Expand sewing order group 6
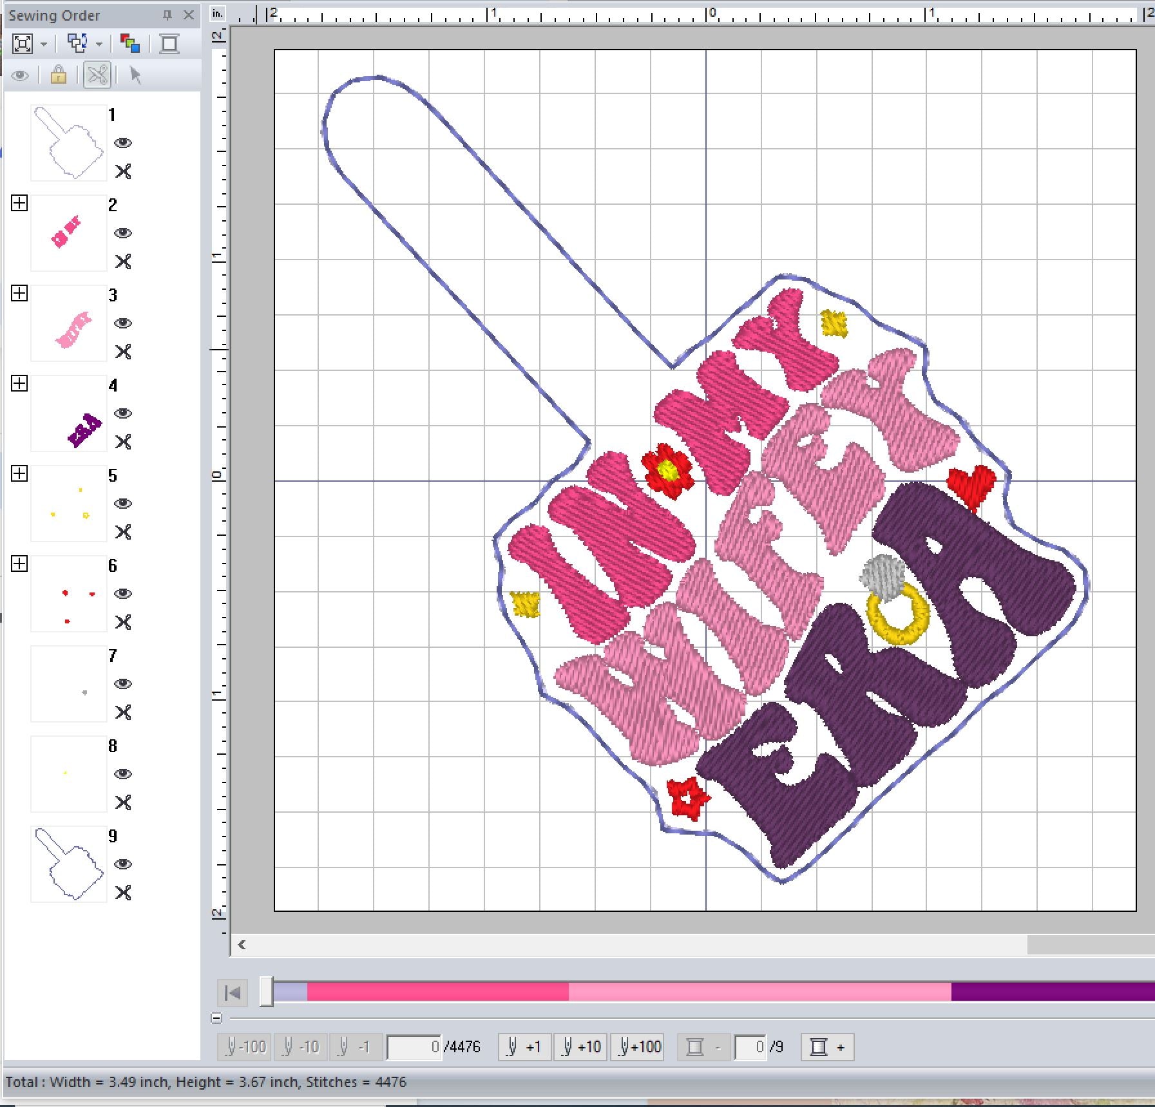Screen dimensions: 1155x1107 [19, 564]
